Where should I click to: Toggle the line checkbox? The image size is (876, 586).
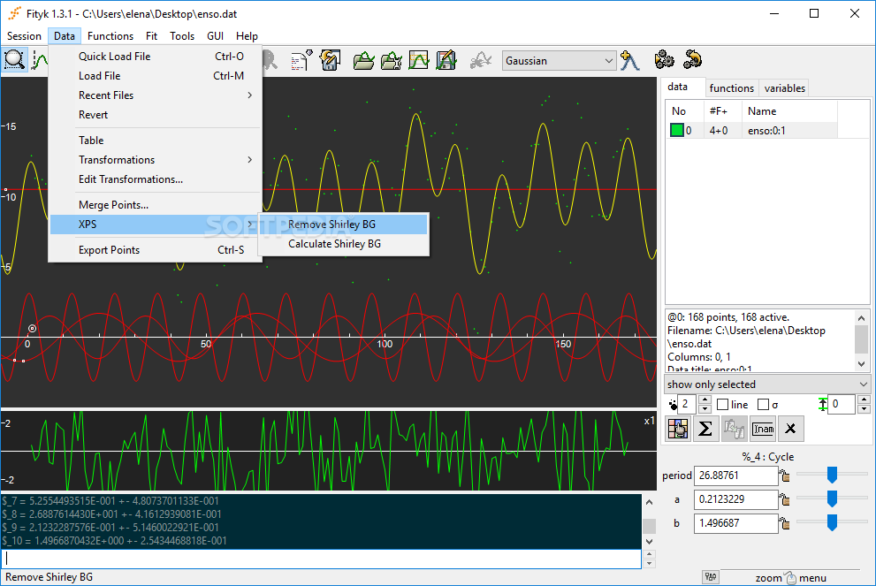[722, 405]
